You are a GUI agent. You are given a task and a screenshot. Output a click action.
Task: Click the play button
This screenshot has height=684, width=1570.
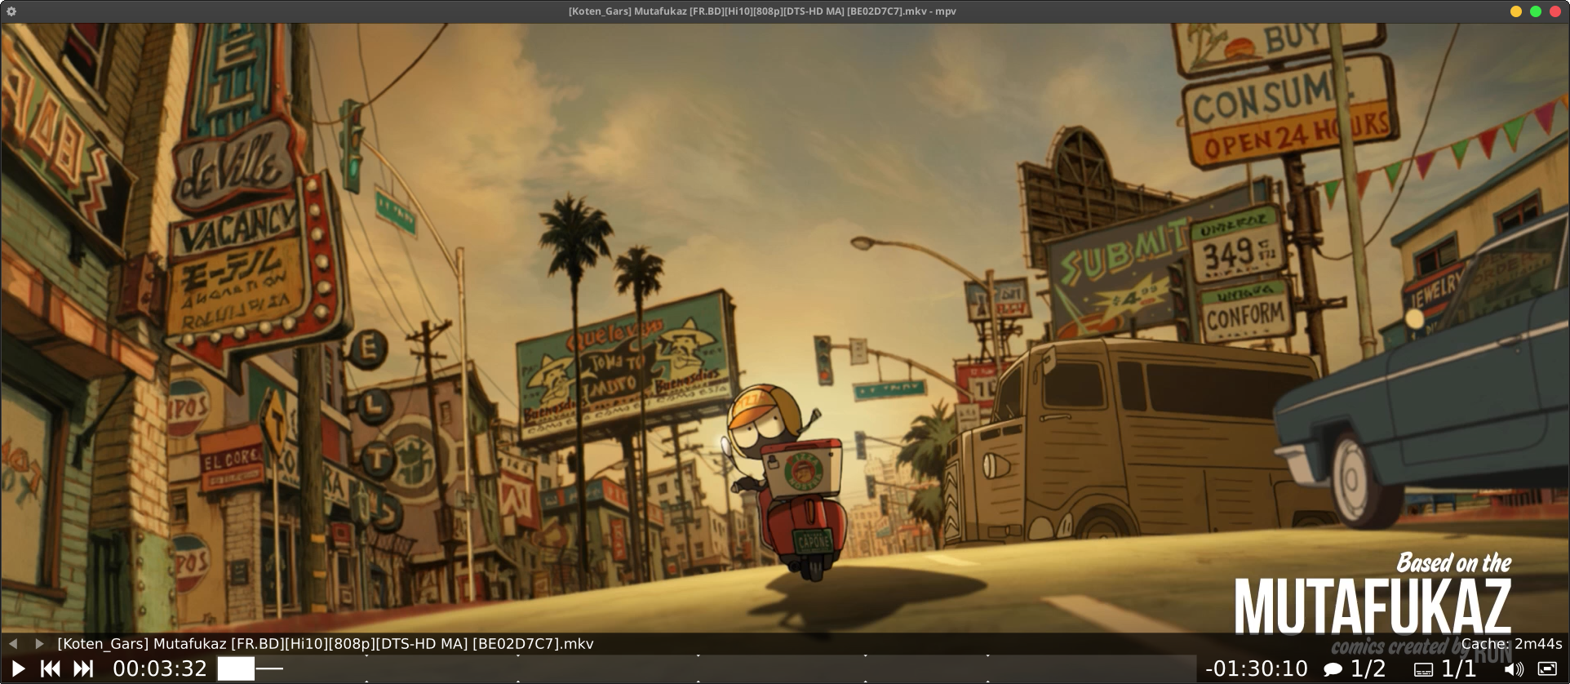pos(18,669)
